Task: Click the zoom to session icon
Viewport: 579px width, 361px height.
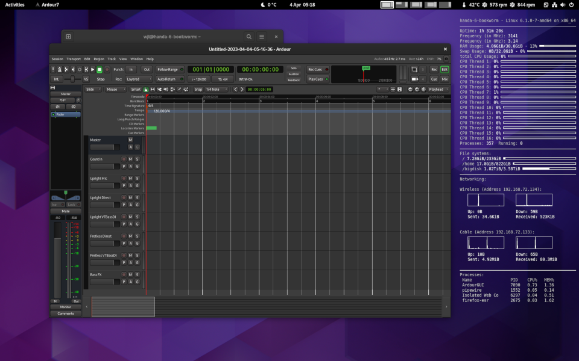Action: pos(423,89)
